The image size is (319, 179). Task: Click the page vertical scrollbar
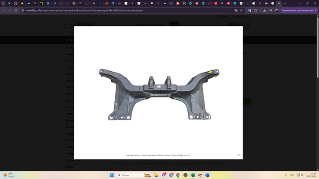[318, 47]
